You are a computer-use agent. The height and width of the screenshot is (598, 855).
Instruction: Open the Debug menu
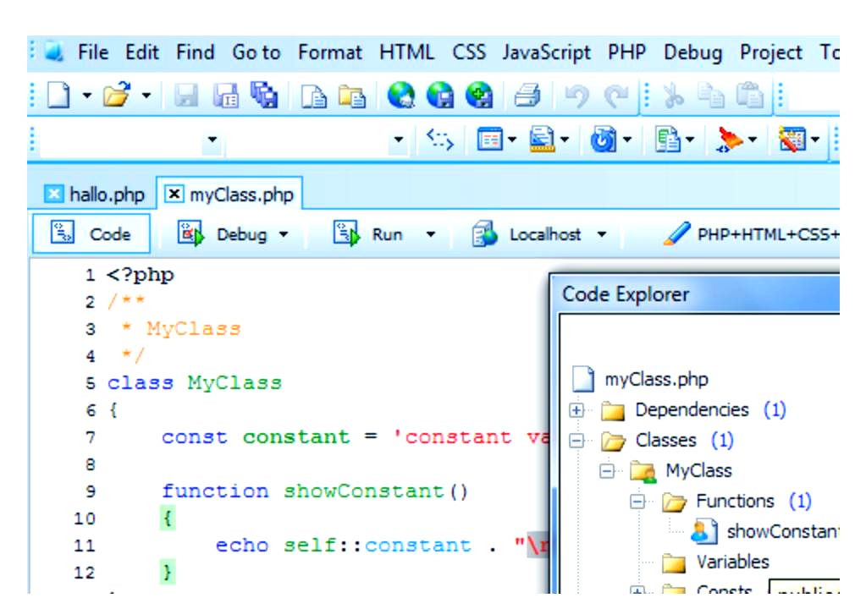coord(692,52)
